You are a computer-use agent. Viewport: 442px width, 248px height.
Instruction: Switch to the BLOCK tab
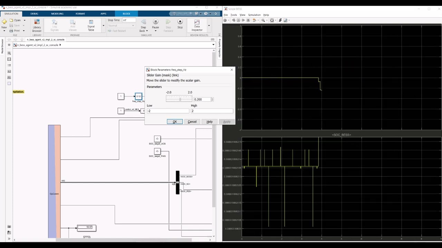pos(126,13)
